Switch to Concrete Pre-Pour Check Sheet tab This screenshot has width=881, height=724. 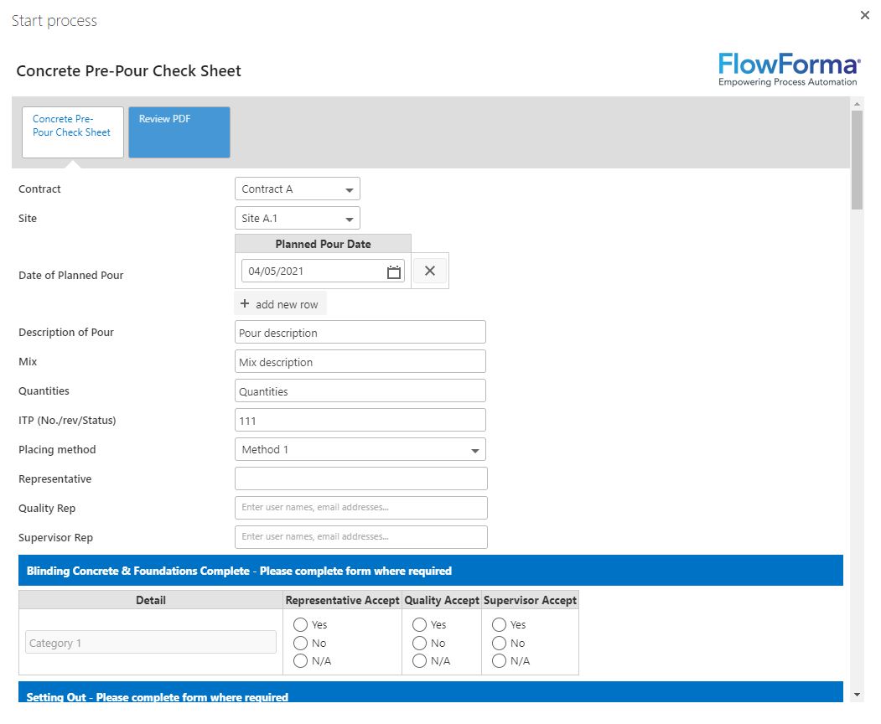(x=72, y=132)
